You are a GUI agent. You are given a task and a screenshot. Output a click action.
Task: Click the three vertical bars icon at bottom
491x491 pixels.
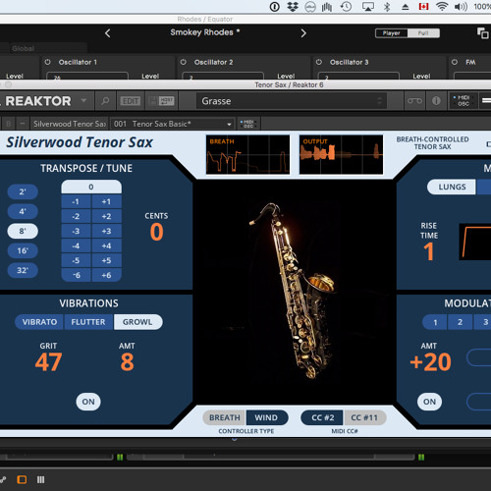pos(40,480)
